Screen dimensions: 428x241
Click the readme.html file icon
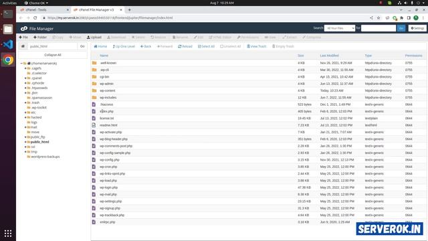click(x=94, y=125)
